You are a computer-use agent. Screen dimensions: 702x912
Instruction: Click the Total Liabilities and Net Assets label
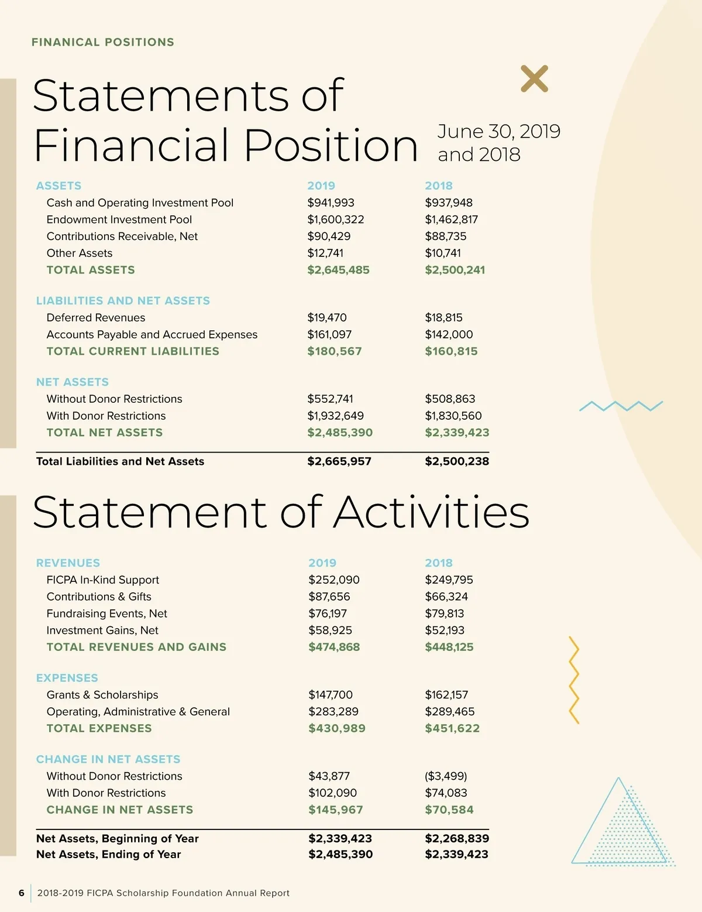pyautogui.click(x=120, y=461)
